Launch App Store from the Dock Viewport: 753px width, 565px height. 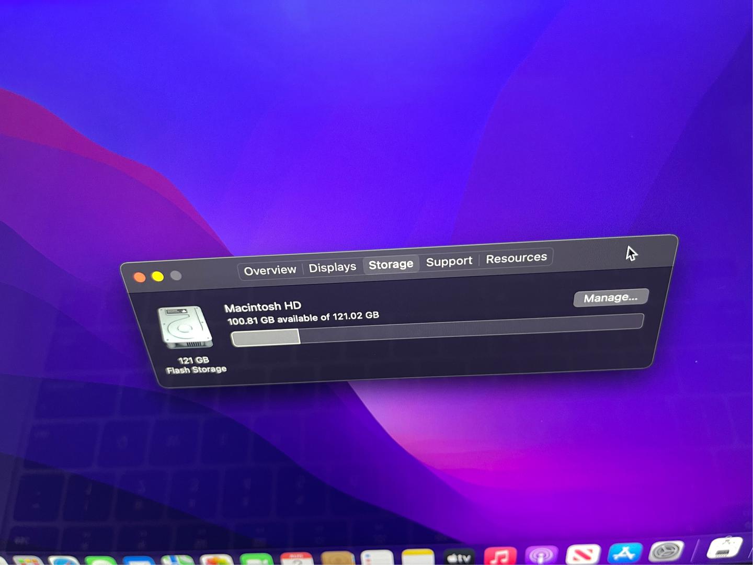click(624, 552)
